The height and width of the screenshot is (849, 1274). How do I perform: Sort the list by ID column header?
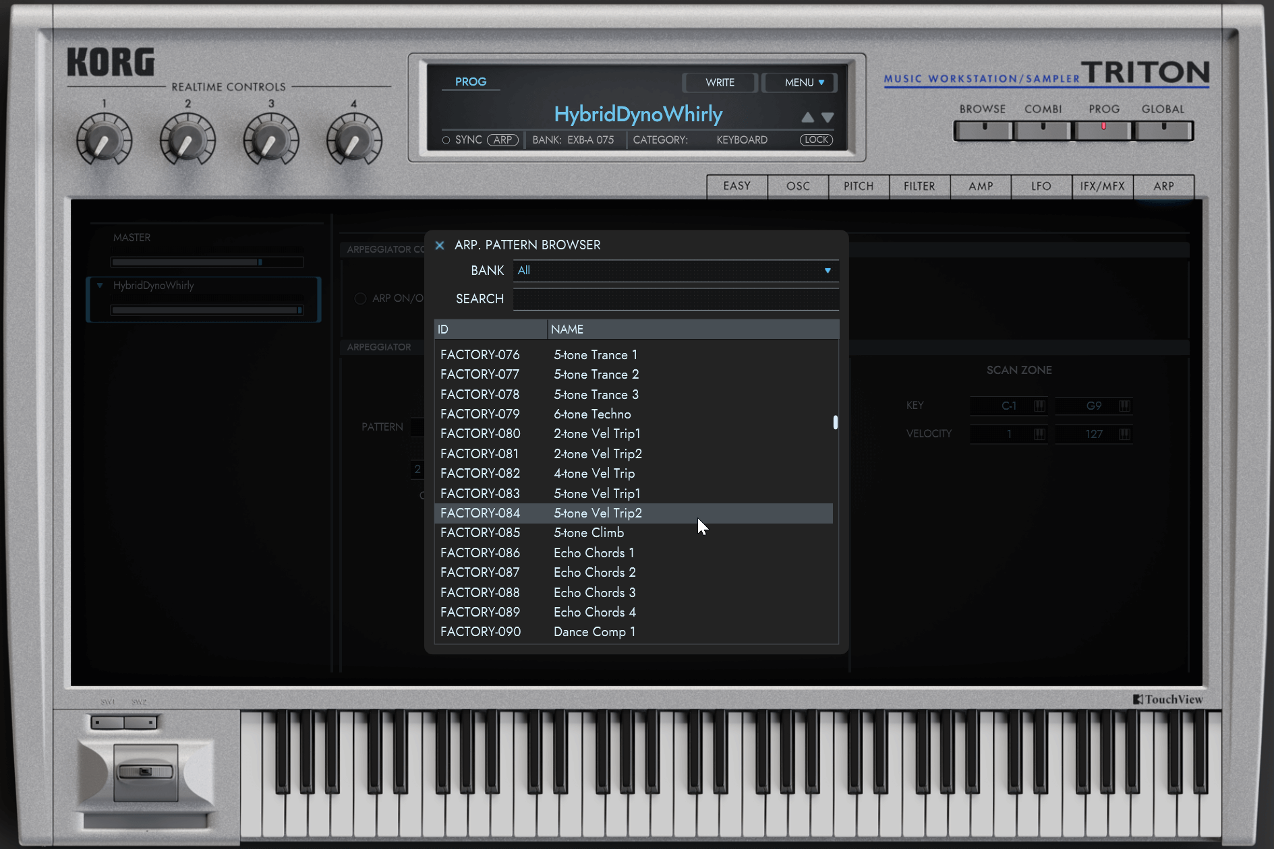(x=490, y=329)
